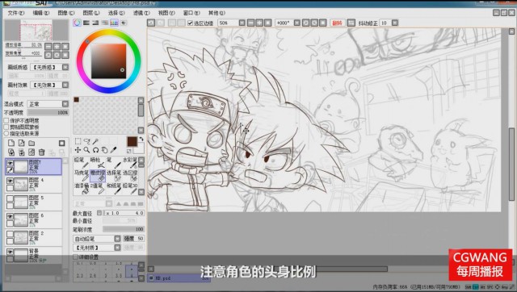The image size is (517, 292).
Task: Toggle the swatches panel icon
Action: (x=114, y=23)
